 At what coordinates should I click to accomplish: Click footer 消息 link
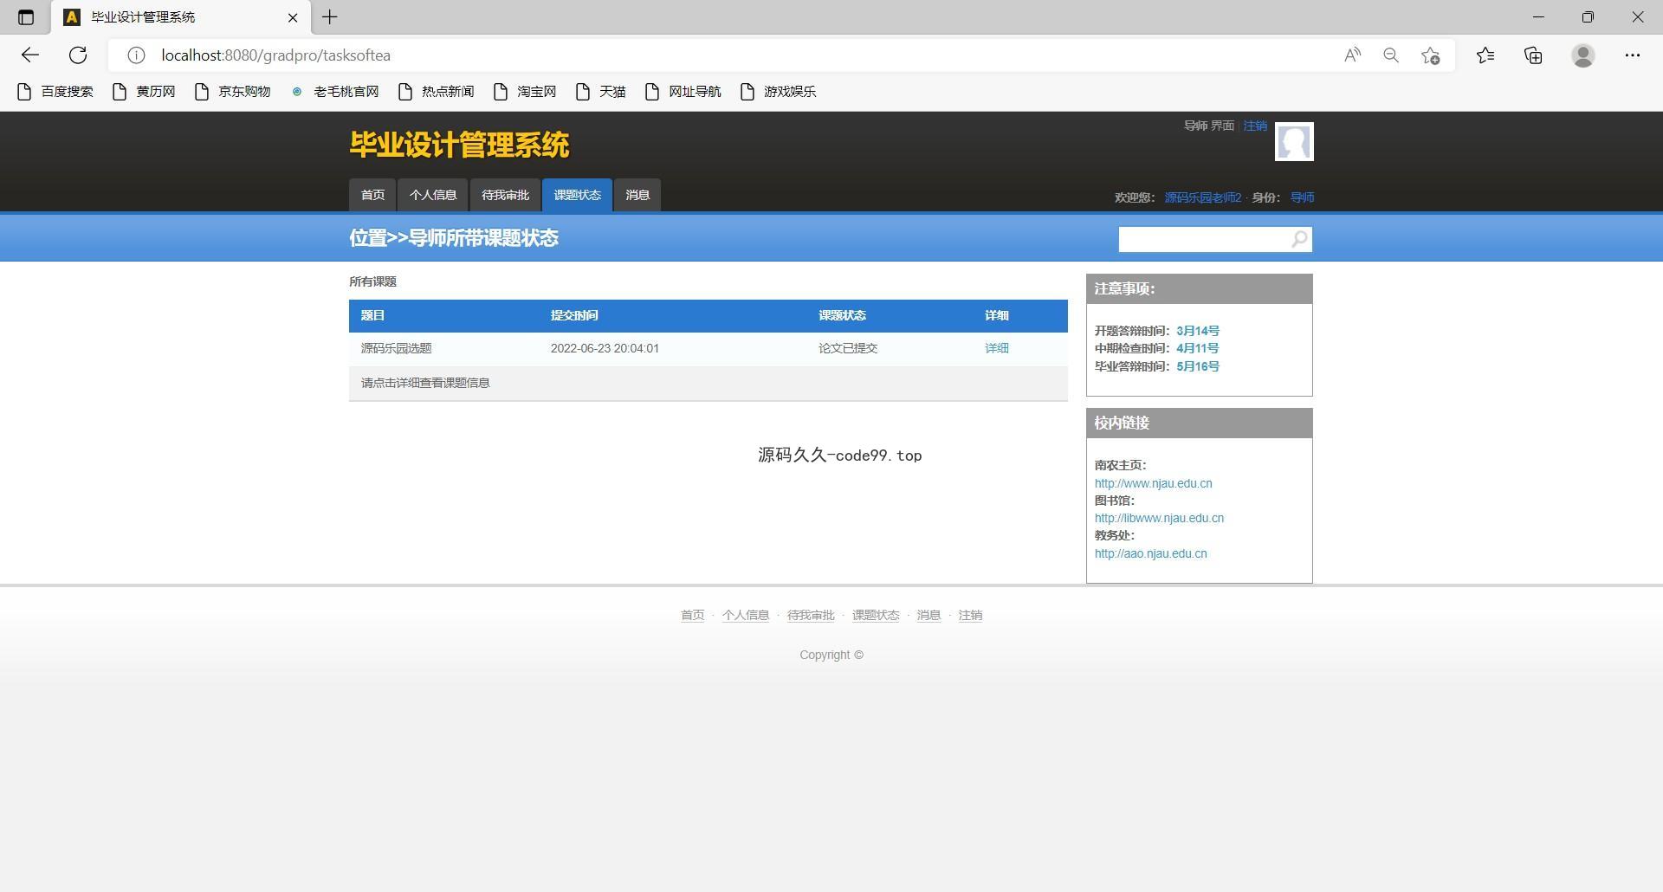[x=929, y=615]
